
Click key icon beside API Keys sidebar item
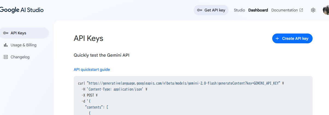[x=5, y=33]
